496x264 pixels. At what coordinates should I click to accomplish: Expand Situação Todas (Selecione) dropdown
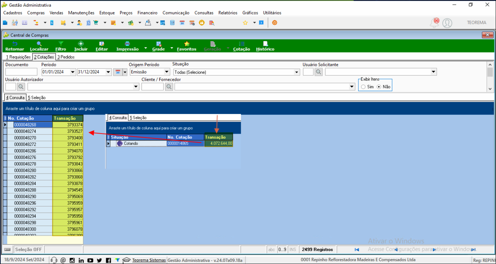(296, 72)
